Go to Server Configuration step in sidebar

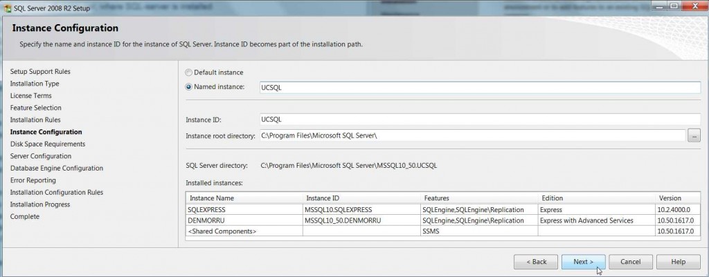pyautogui.click(x=41, y=156)
